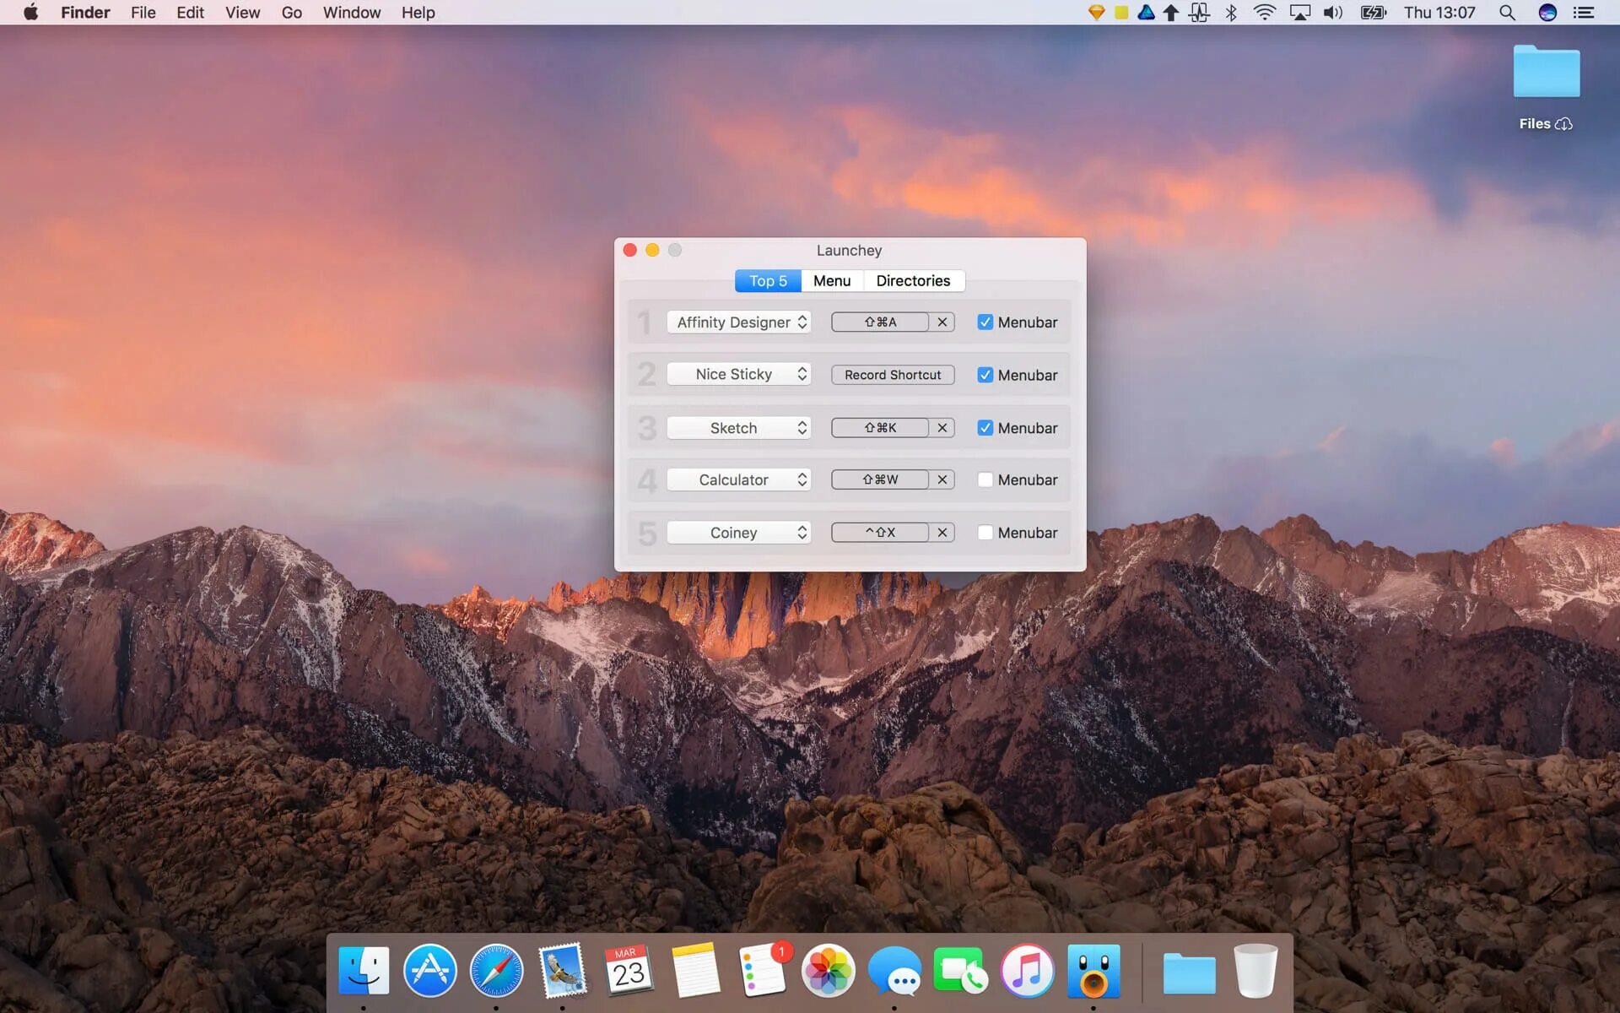
Task: Disable Menubar for Sketch
Action: [x=985, y=428]
